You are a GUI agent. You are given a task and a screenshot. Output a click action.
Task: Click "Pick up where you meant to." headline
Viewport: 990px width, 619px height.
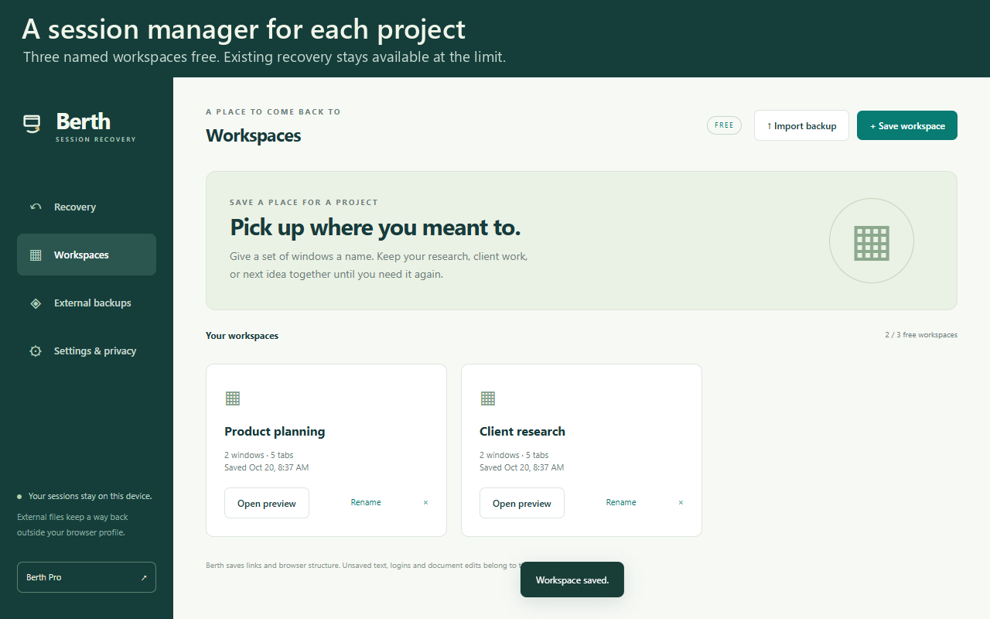tap(375, 228)
